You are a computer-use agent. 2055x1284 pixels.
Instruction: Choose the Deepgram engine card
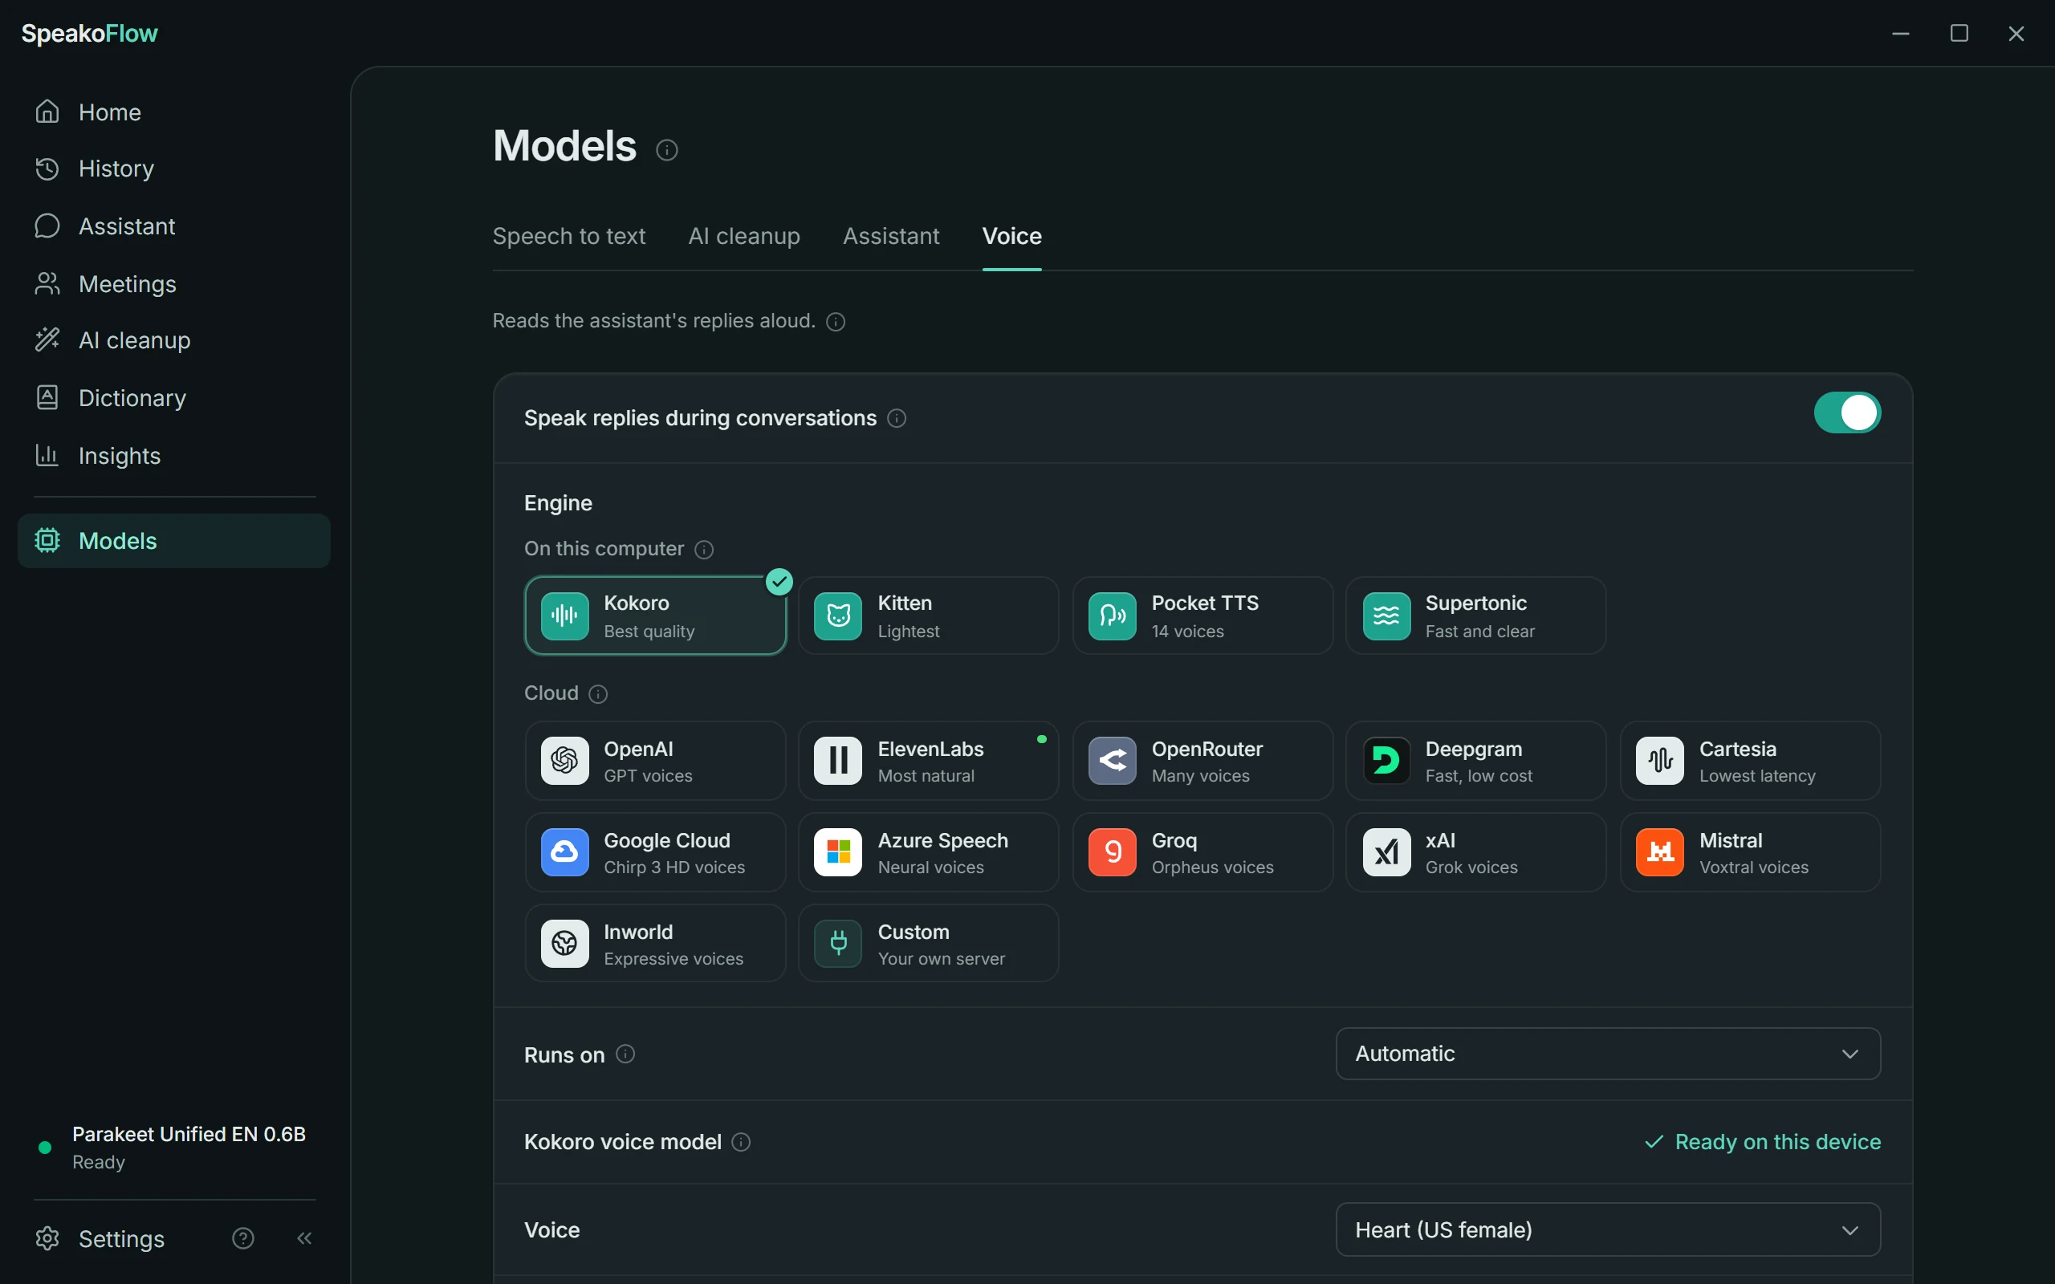coord(1476,761)
